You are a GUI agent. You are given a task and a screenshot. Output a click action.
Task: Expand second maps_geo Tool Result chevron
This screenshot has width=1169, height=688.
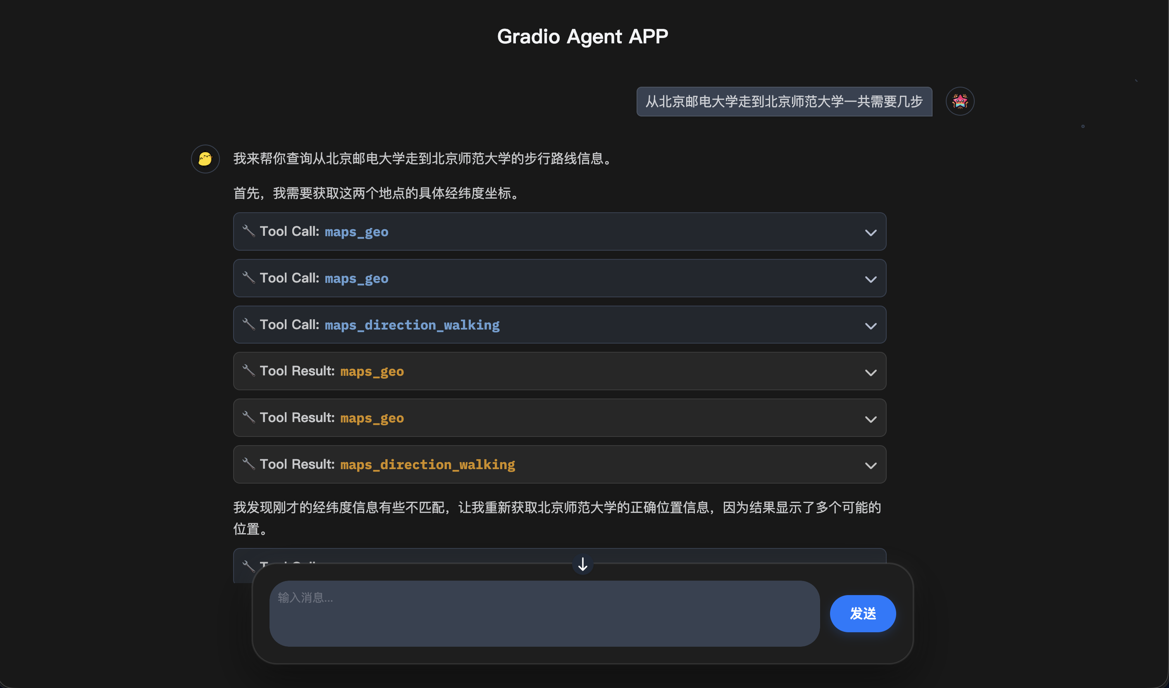pos(871,419)
